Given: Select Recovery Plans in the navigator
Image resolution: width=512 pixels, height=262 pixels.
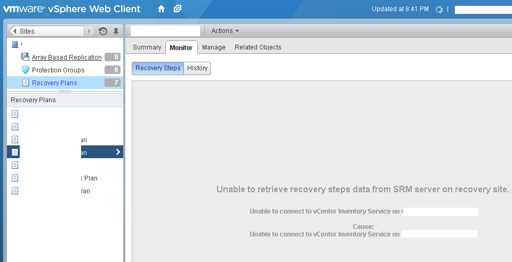Looking at the screenshot, I should pyautogui.click(x=54, y=83).
